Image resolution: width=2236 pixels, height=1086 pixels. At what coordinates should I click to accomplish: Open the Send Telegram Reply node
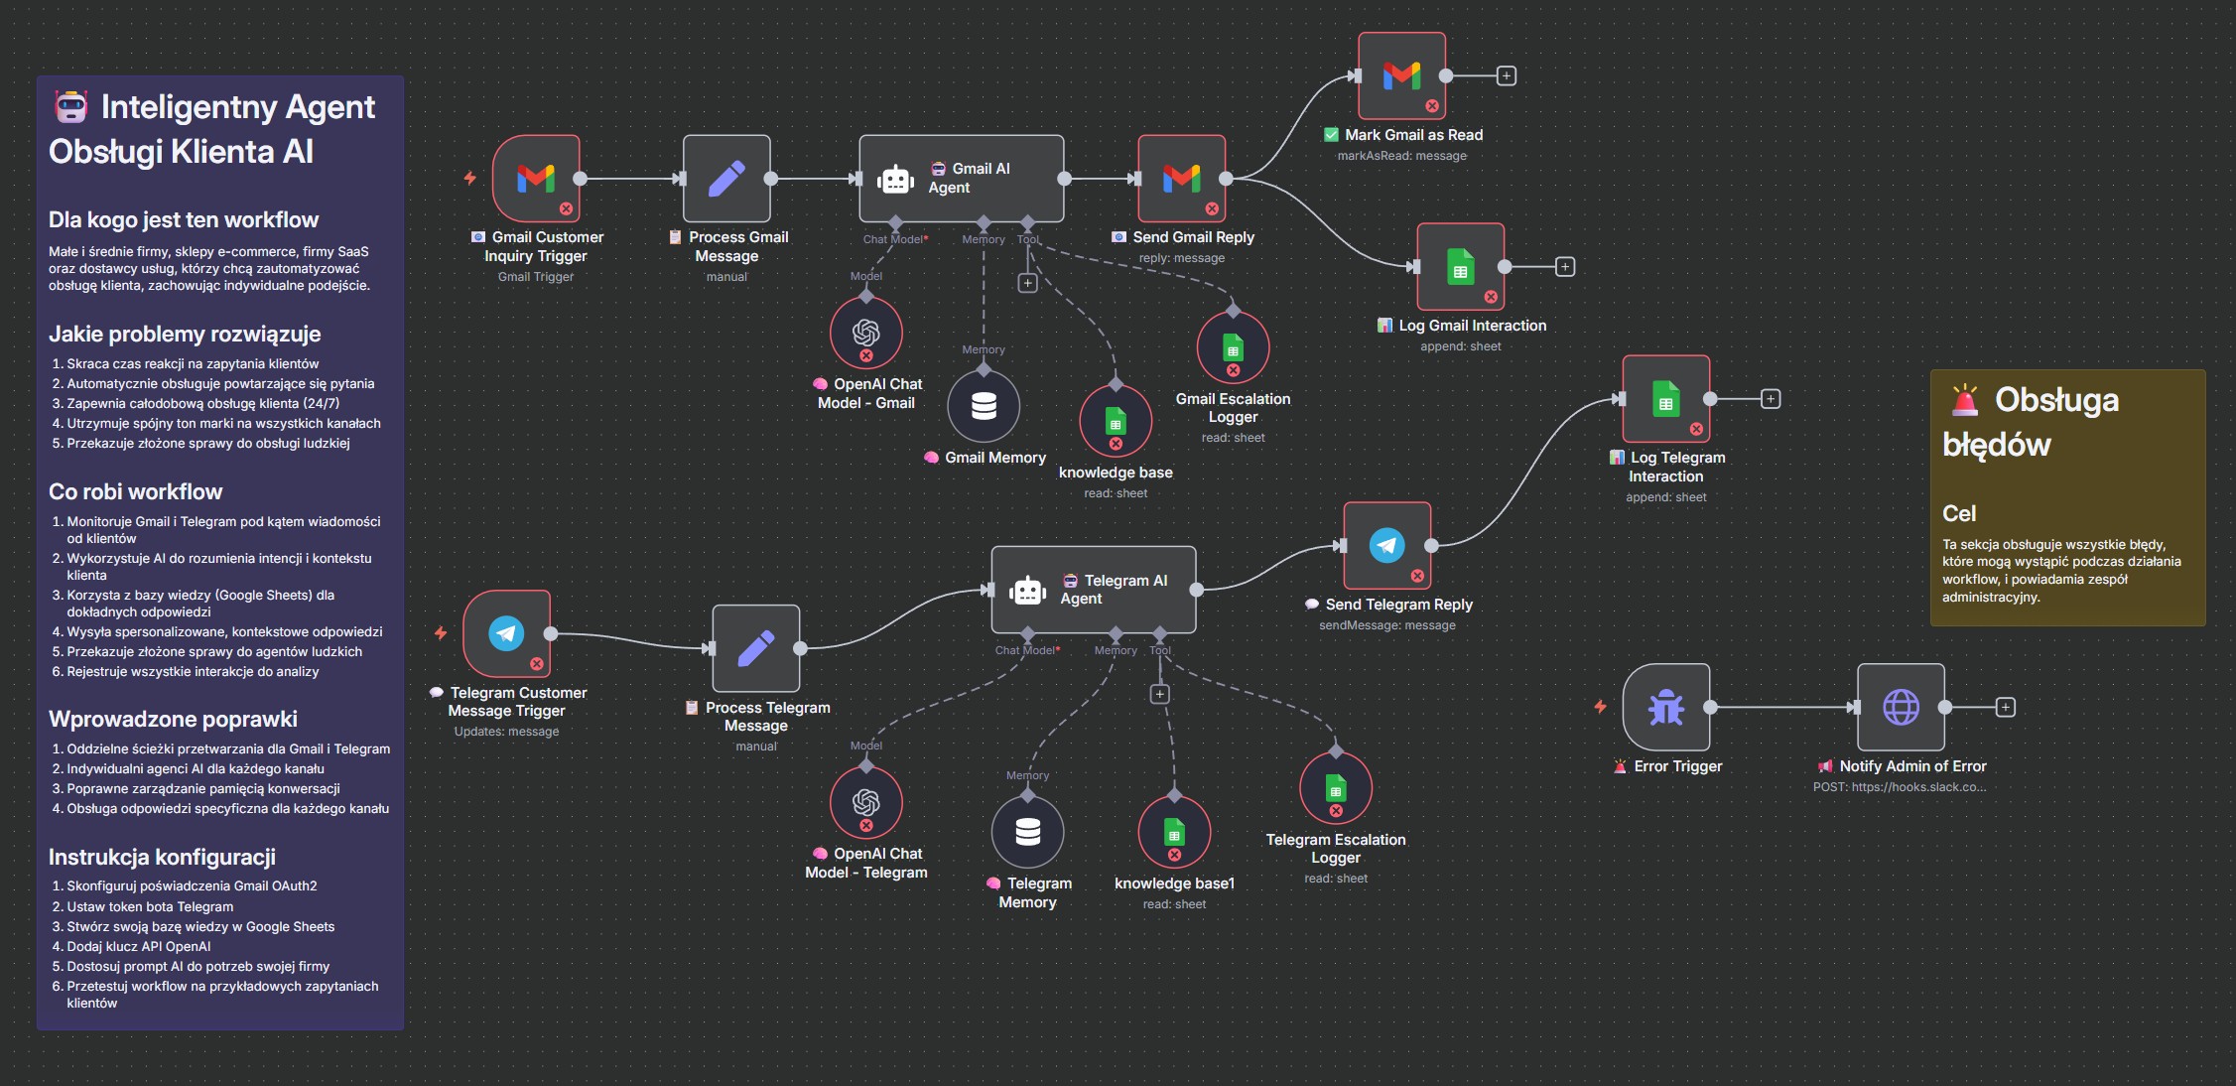click(x=1387, y=546)
